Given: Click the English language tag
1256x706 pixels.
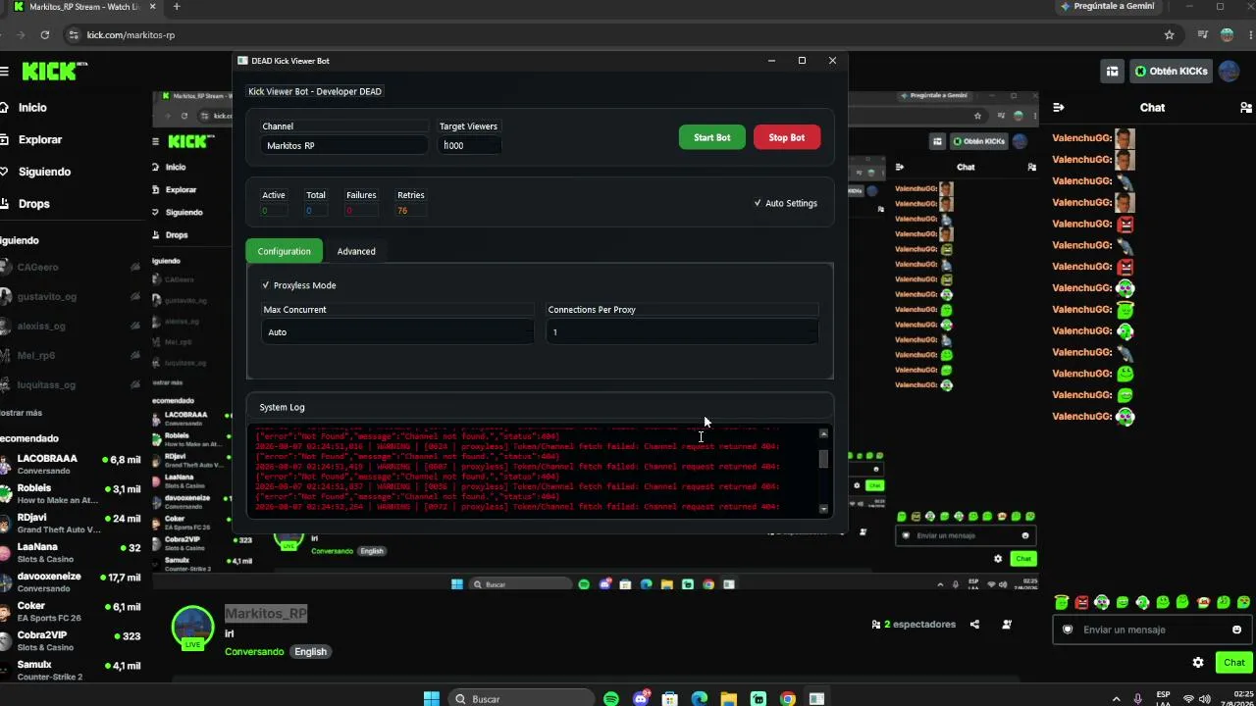Looking at the screenshot, I should 310,652.
